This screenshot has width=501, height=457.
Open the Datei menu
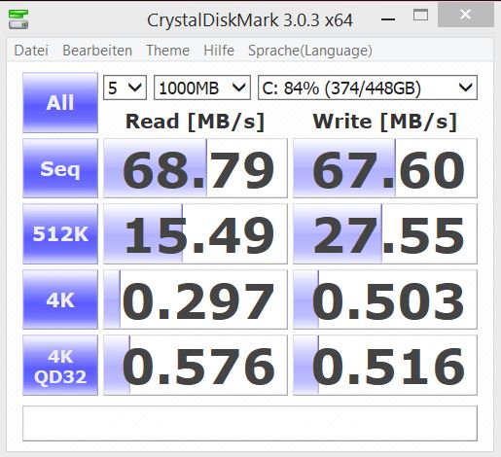coord(31,51)
